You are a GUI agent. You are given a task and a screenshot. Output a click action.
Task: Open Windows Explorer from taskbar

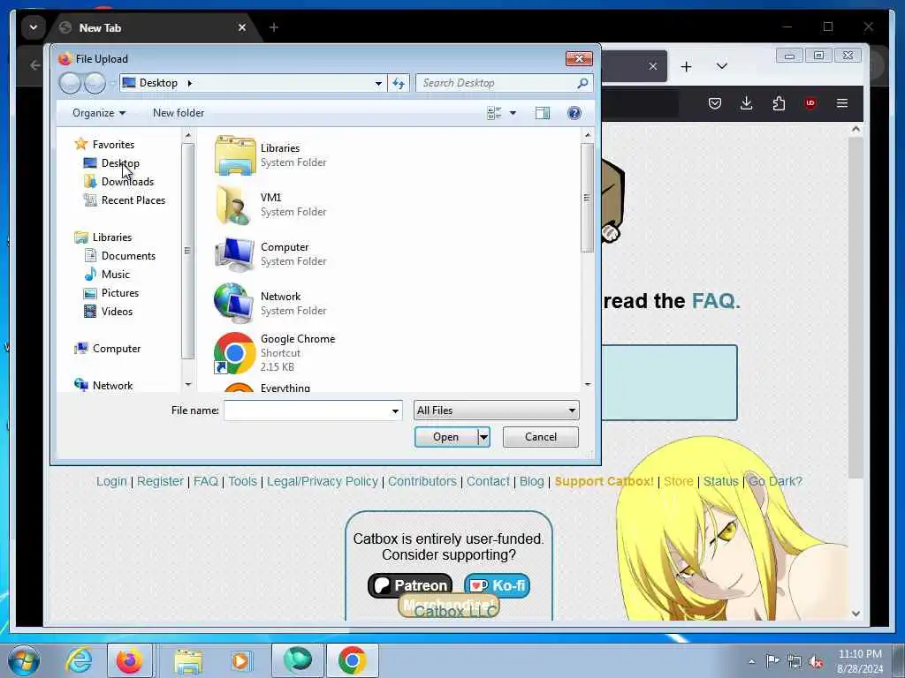click(x=188, y=660)
